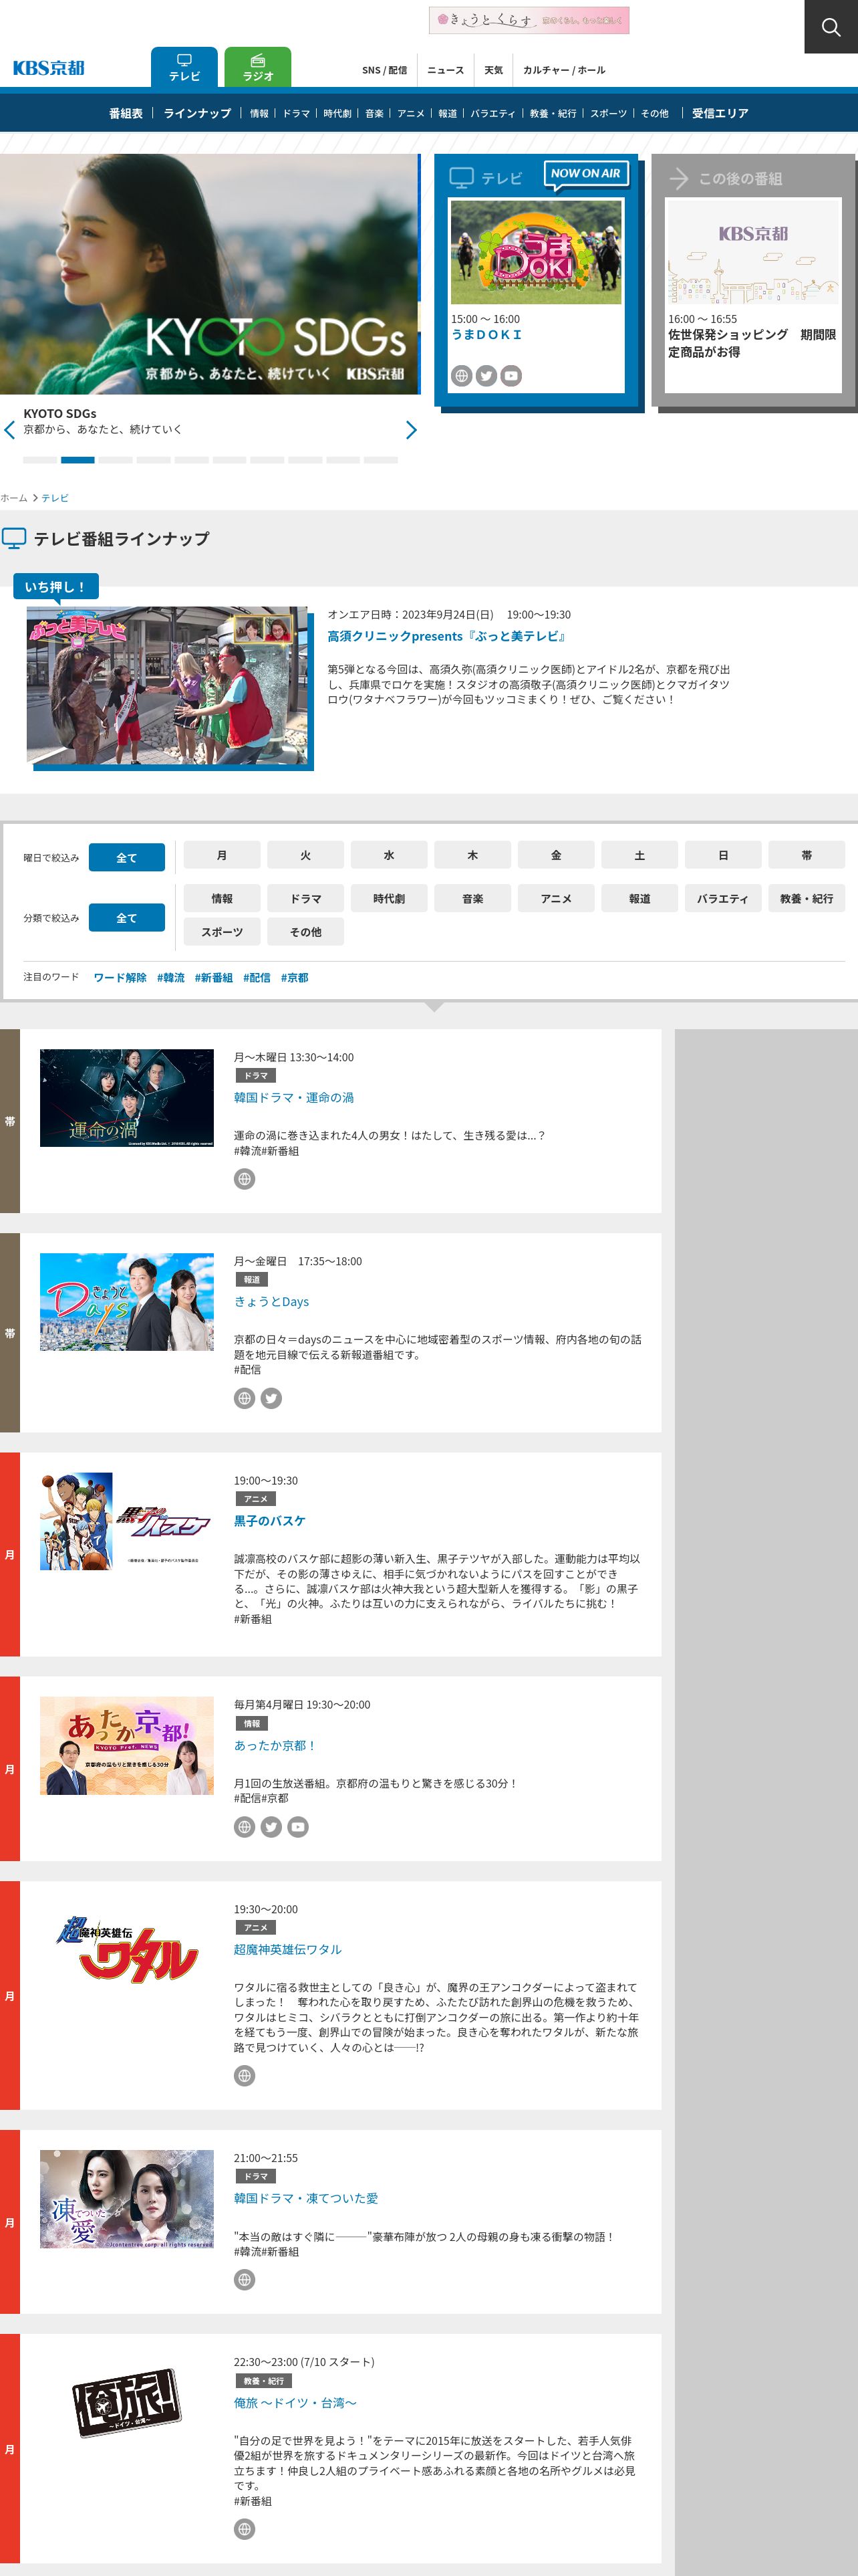Select the #韓流 keyword tag
The image size is (858, 2576).
171,977
